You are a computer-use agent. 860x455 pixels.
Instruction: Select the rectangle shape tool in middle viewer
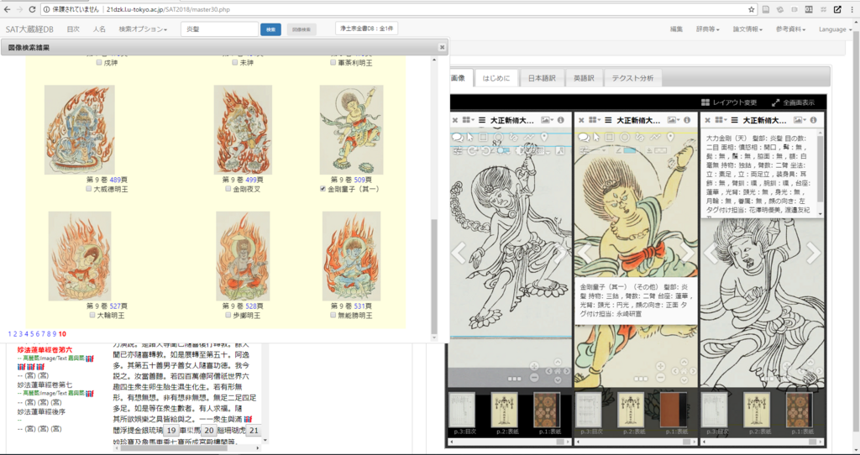click(611, 137)
